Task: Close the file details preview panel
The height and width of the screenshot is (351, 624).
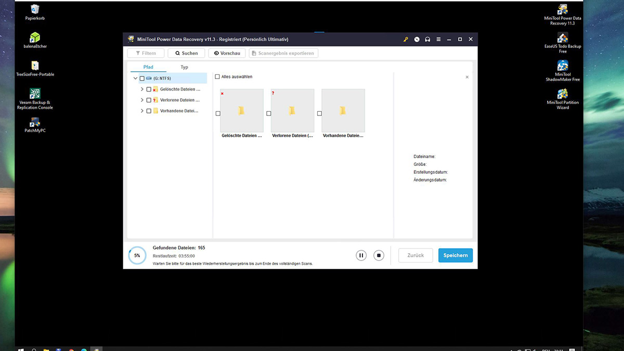Action: click(467, 77)
